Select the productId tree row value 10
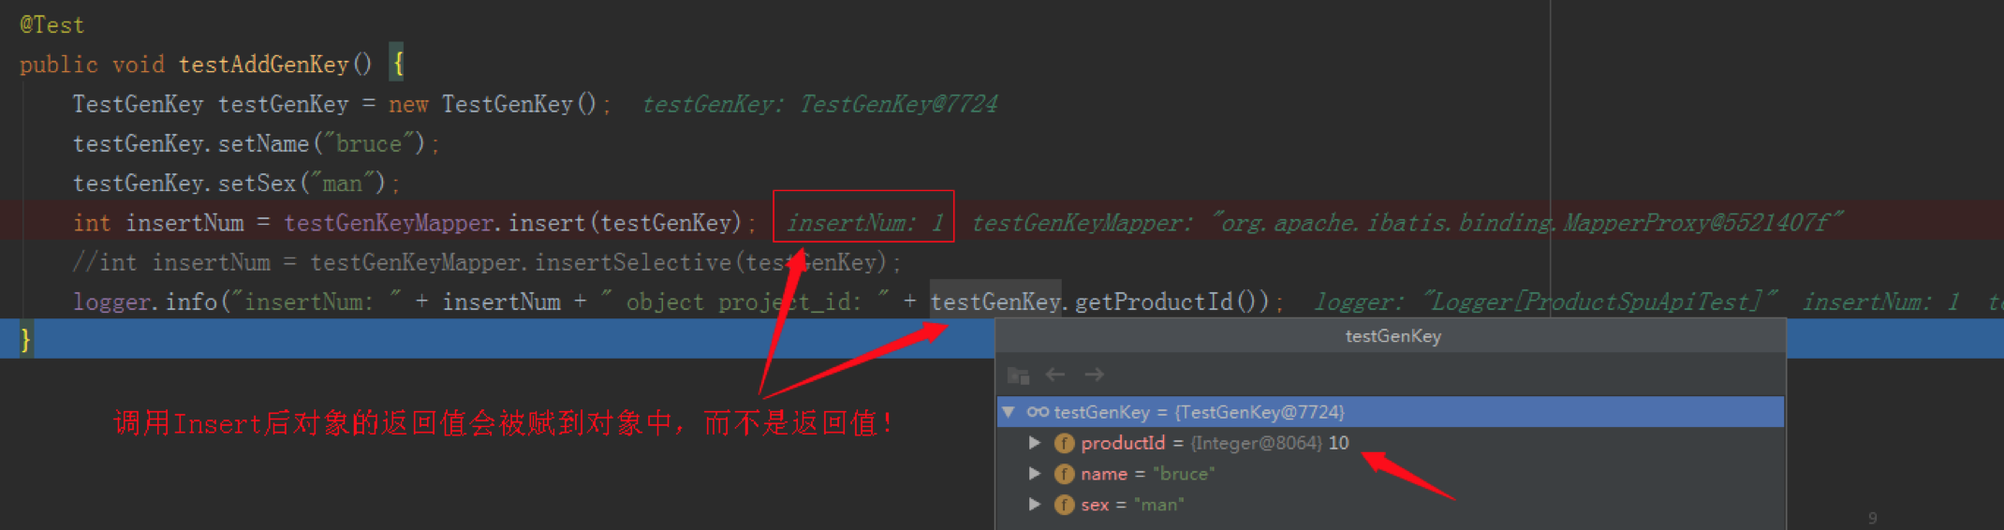The height and width of the screenshot is (530, 2004). [x=1390, y=443]
